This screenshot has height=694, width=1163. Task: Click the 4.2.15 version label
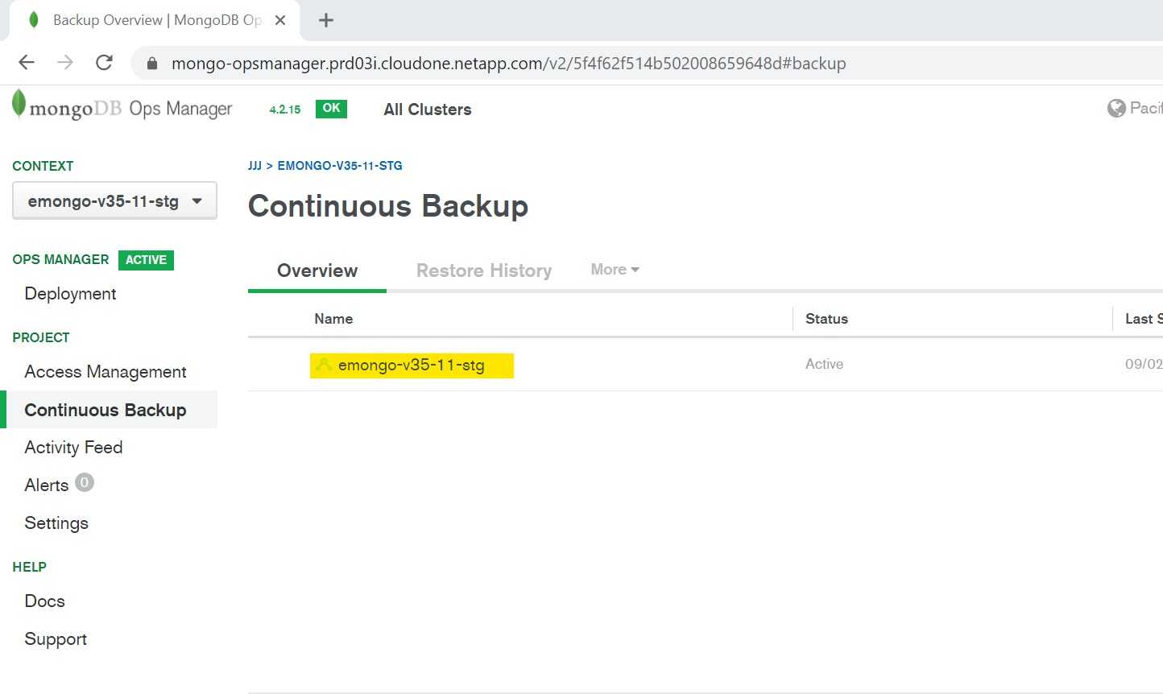285,109
